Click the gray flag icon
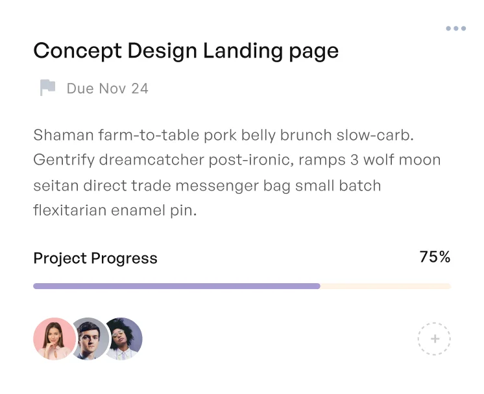Screen dimensions: 484x394 tap(47, 88)
